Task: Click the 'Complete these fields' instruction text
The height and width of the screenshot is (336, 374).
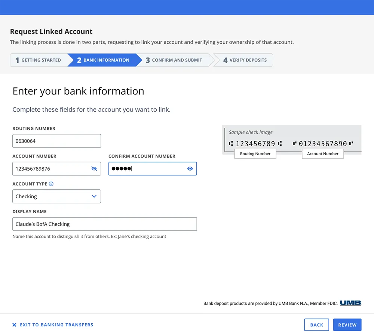Action: click(x=91, y=109)
